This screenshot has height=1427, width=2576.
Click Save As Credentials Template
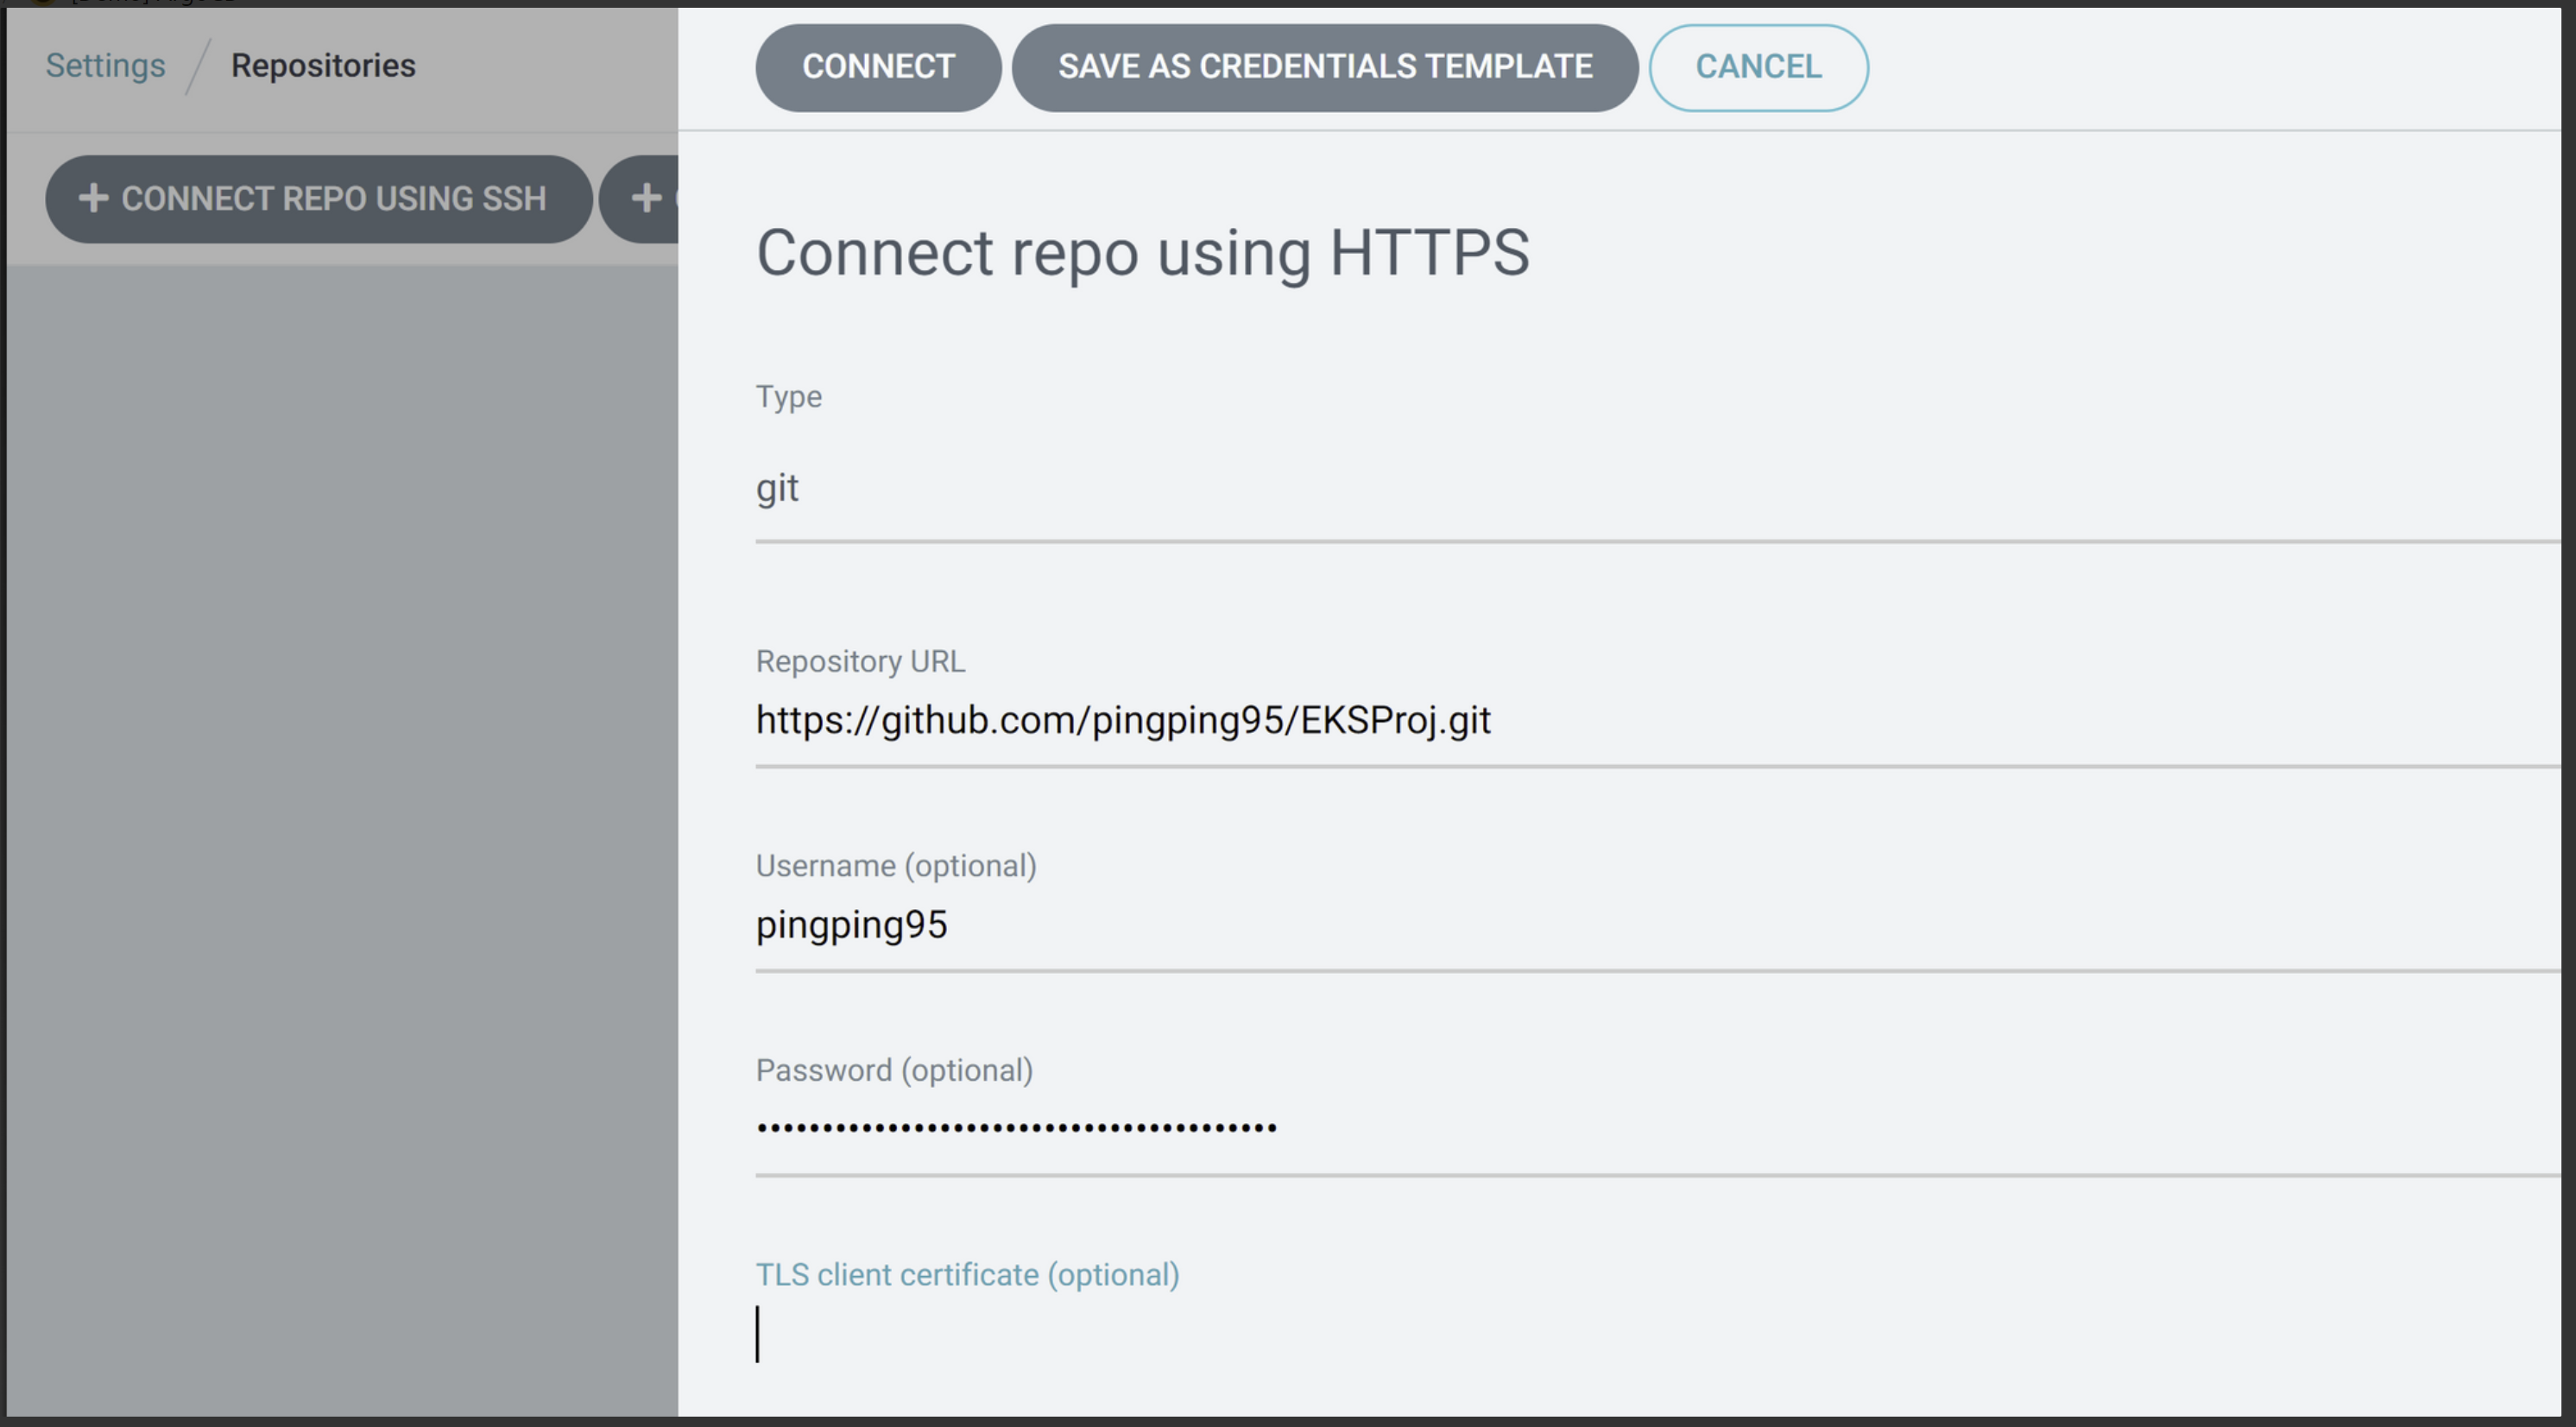[x=1324, y=67]
